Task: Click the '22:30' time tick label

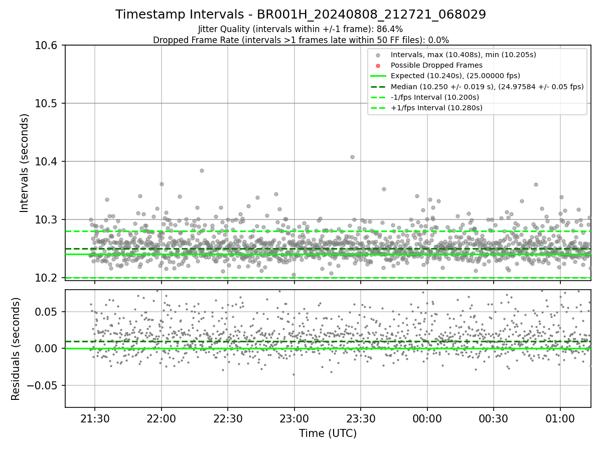Action: (228, 418)
